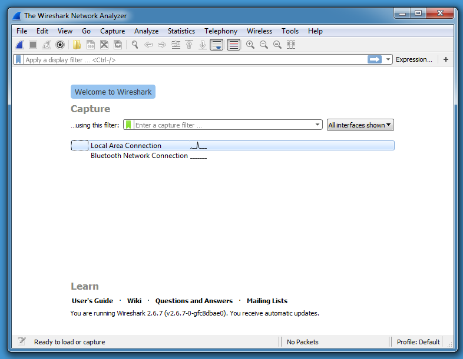Expand the 'All interfaces shown' dropdown
The height and width of the screenshot is (359, 463).
click(x=360, y=125)
